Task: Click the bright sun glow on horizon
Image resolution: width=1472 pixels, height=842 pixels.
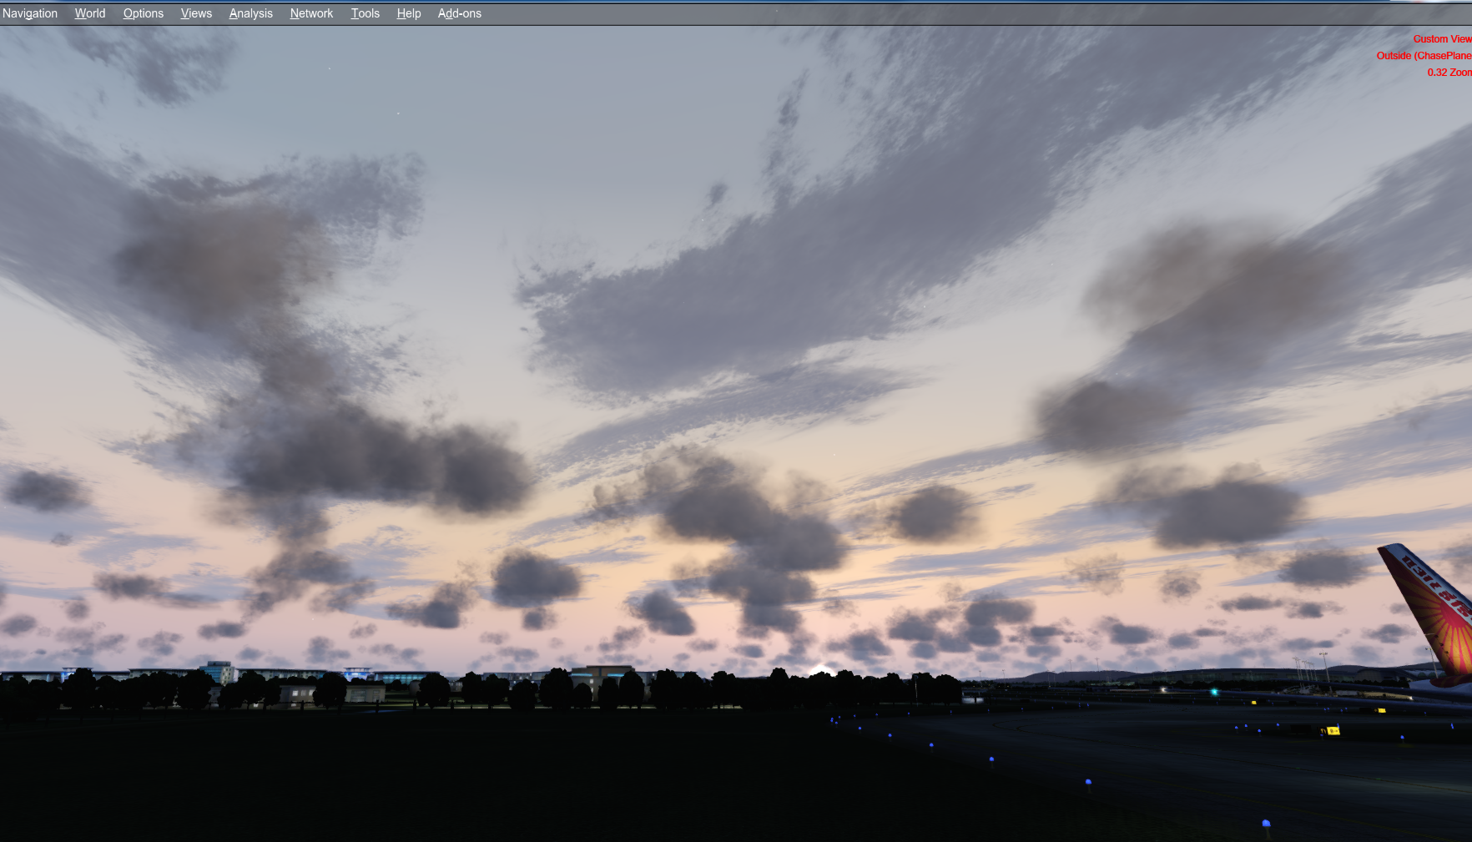Action: [821, 669]
